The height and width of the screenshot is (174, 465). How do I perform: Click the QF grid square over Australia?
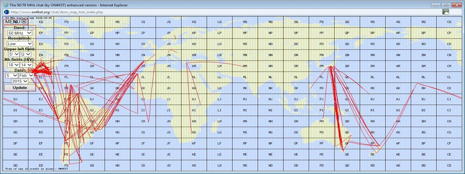click(347, 144)
